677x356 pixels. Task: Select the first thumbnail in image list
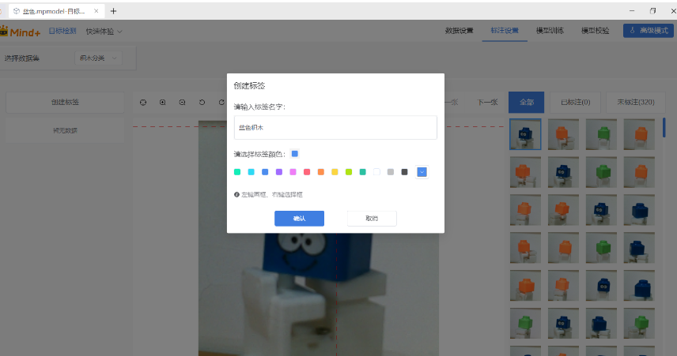[525, 134]
